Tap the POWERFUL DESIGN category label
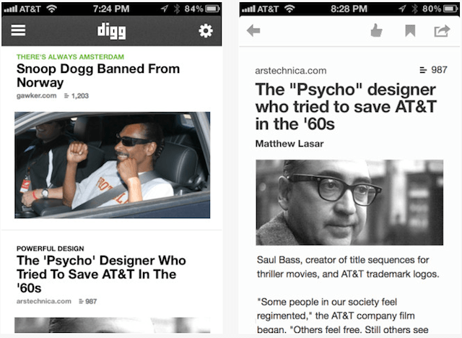 point(51,248)
